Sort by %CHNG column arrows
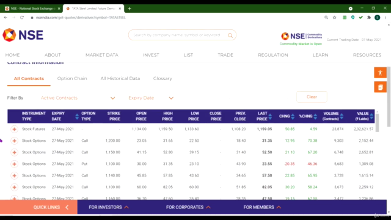Screen dimensions: 391x220 pos(315,116)
